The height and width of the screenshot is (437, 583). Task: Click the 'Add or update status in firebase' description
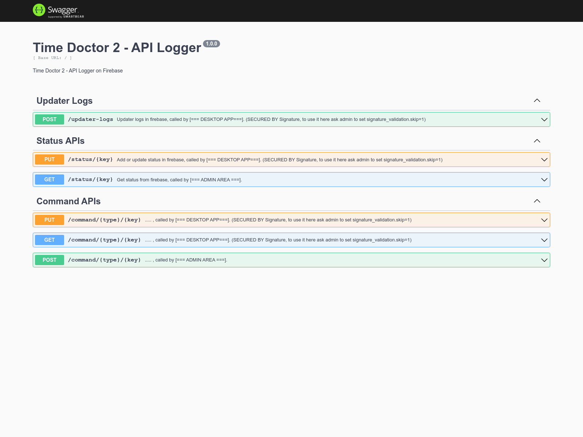click(279, 160)
